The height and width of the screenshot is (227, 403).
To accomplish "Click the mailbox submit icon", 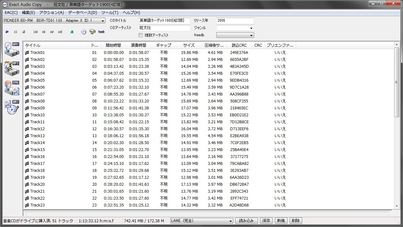I will point(93,32).
